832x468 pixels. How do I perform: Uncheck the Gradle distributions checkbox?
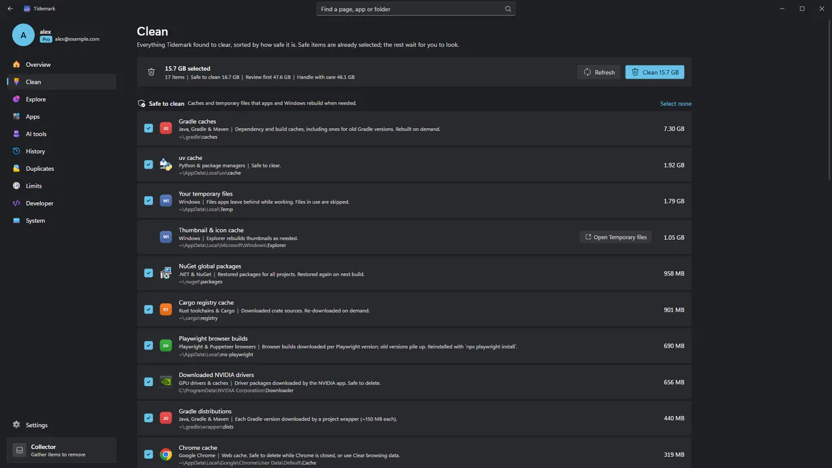point(148,418)
